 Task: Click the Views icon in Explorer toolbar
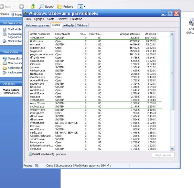pos(80,6)
